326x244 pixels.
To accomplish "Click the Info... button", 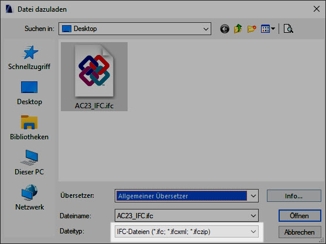I will click(x=294, y=196).
